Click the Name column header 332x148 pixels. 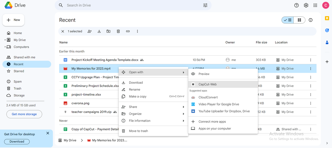pyautogui.click(x=63, y=42)
